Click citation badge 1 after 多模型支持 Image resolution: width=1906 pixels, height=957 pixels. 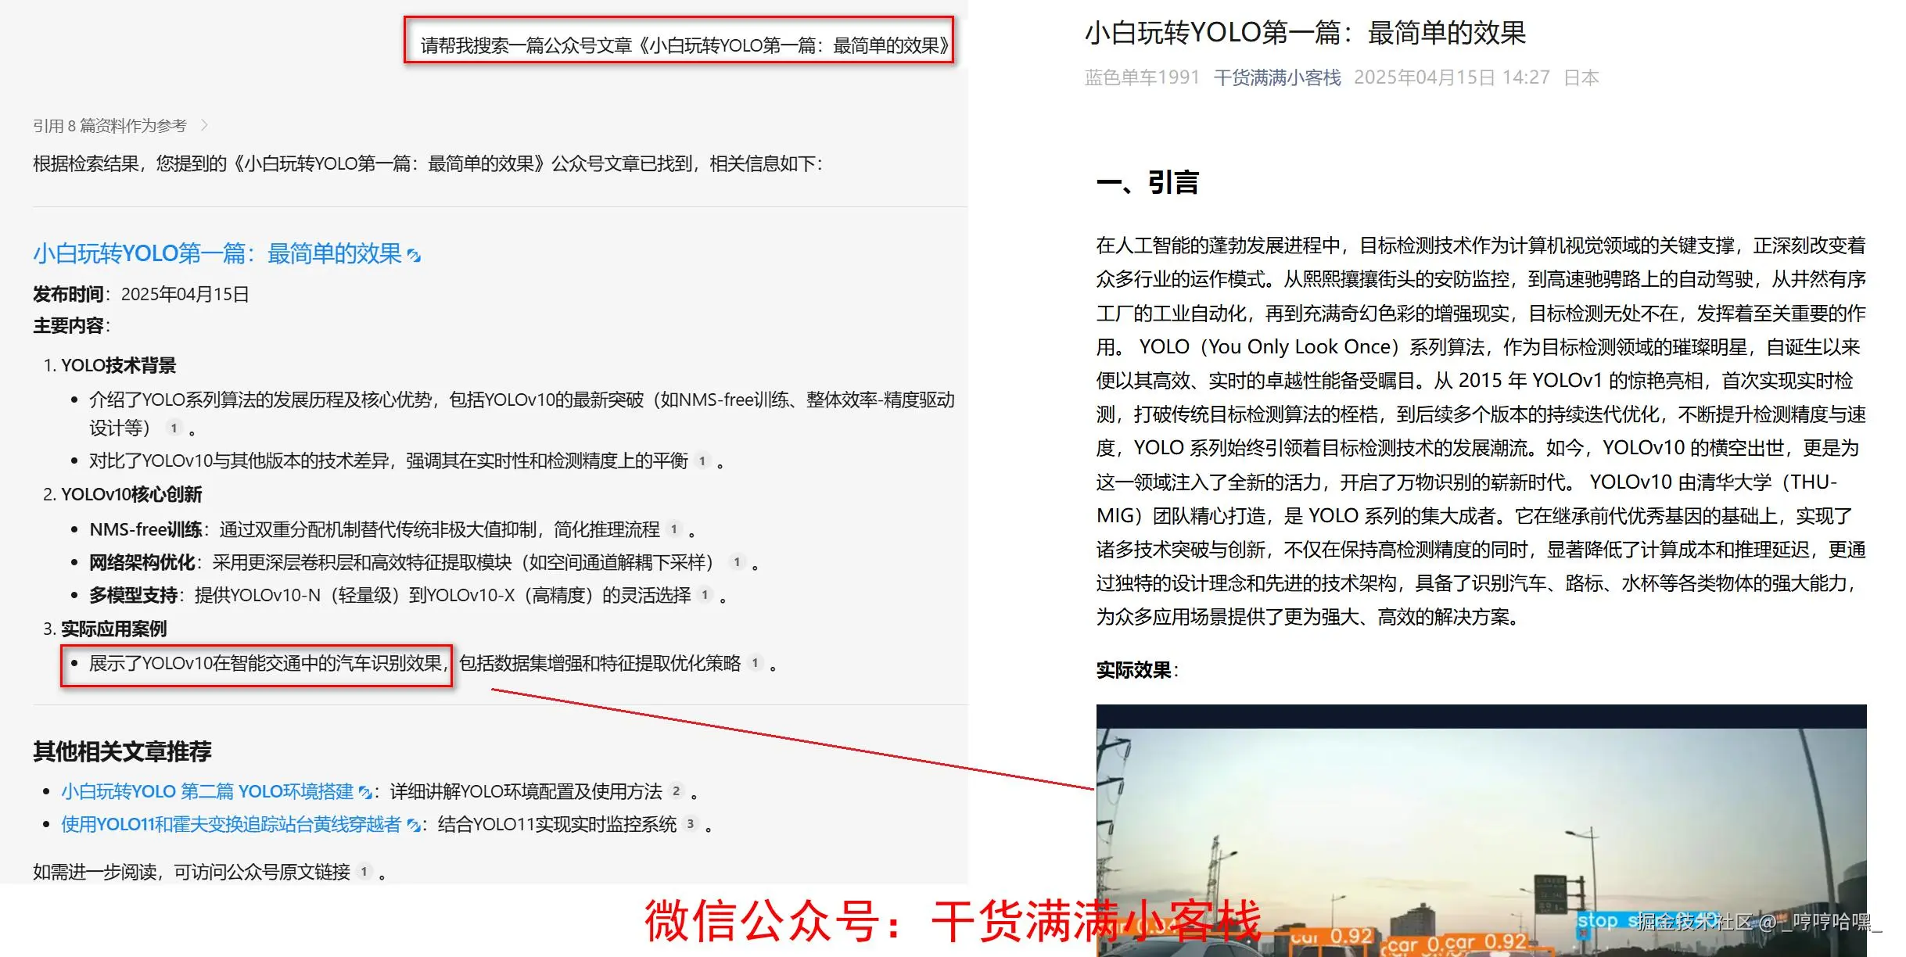tap(705, 595)
